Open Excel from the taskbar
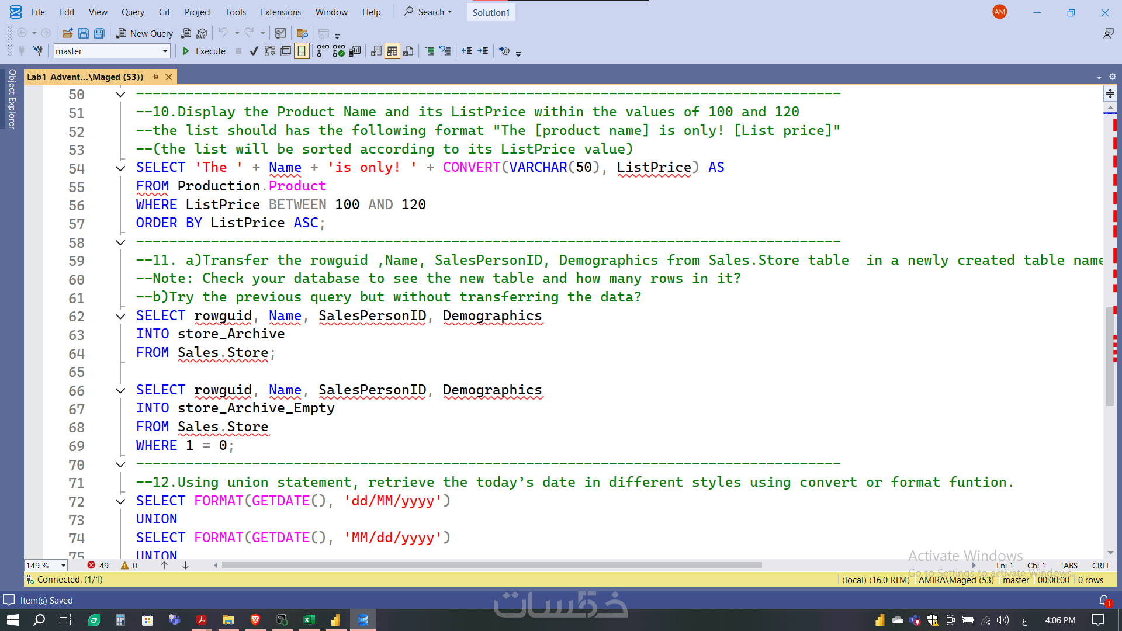Viewport: 1122px width, 631px height. pyautogui.click(x=309, y=620)
